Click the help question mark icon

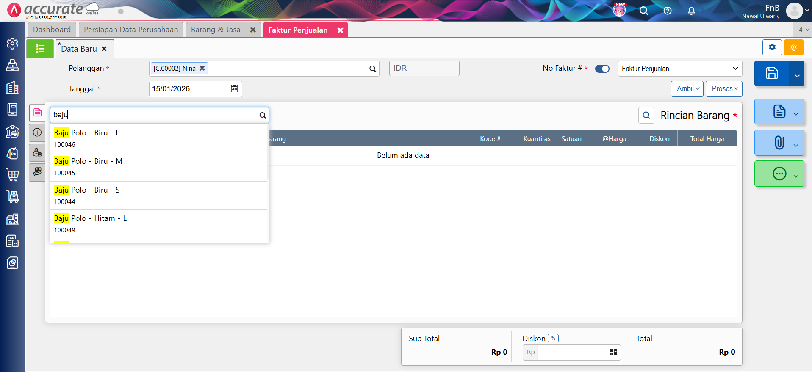click(x=668, y=11)
